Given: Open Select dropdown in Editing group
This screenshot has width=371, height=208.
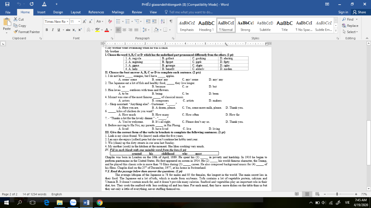Looking at the screenshot, I should pos(350,32).
